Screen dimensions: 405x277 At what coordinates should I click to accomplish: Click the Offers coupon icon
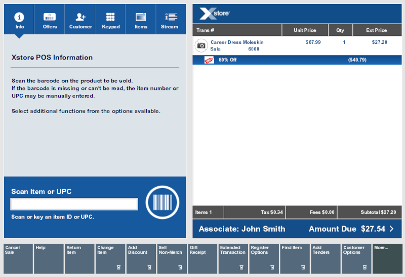(49, 17)
